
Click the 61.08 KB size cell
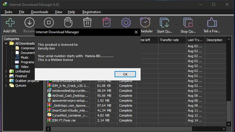tap(104, 86)
